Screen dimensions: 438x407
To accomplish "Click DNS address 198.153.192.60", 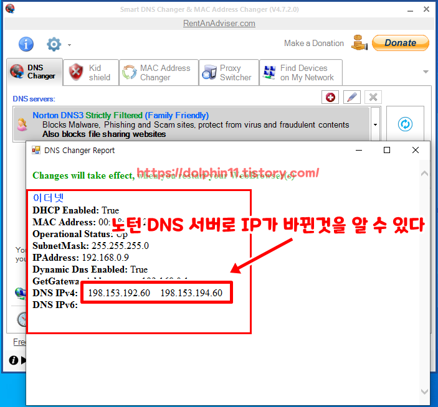I will [x=119, y=293].
